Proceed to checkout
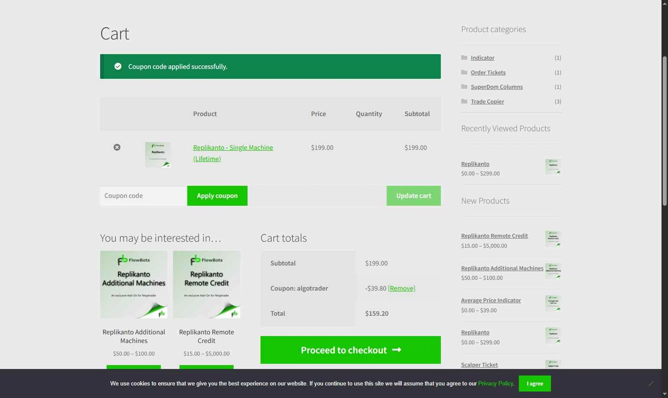Screen dimensions: 668x398 point(351,350)
